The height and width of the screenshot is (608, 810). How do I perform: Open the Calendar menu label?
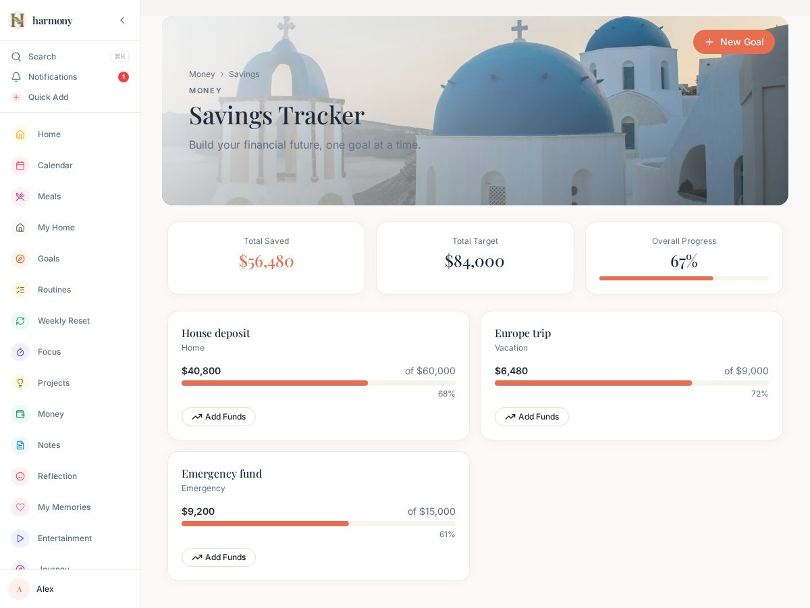pos(55,166)
